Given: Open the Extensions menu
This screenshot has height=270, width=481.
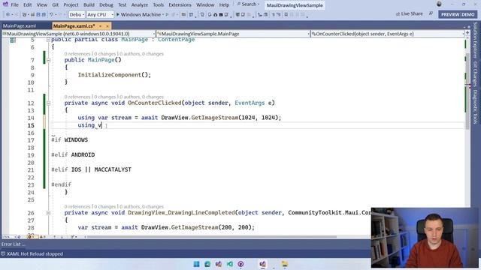Looking at the screenshot, I should (180, 4).
